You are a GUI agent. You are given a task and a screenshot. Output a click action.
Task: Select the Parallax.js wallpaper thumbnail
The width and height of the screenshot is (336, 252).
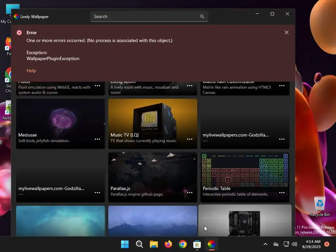point(153,177)
